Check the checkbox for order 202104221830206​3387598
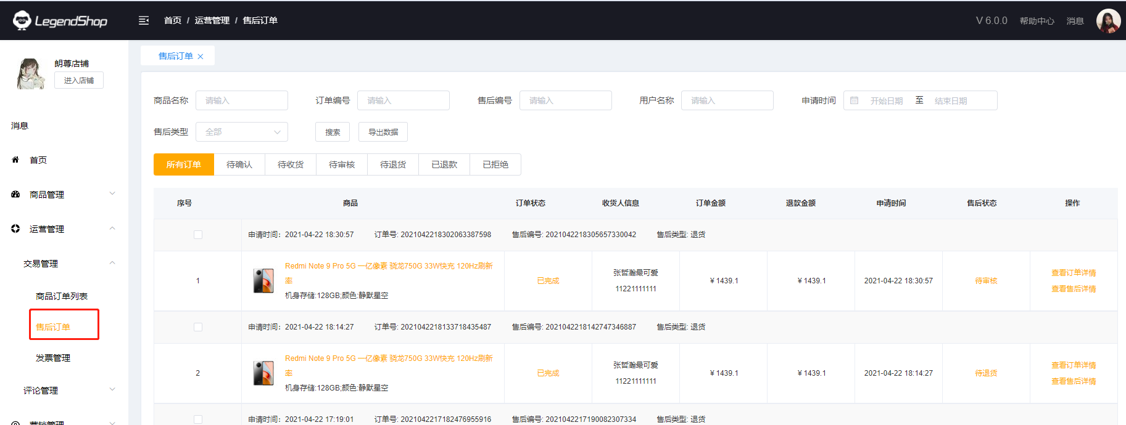 [198, 235]
